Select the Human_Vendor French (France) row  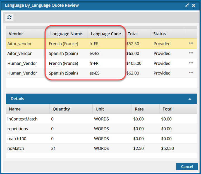(63, 63)
